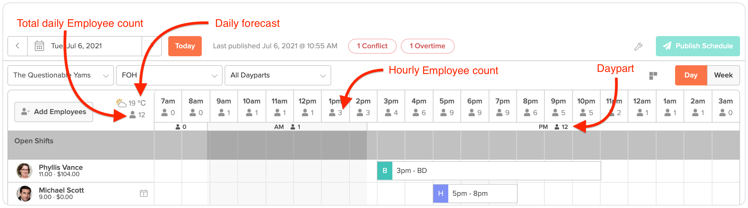Viewport: 748px width, 208px height.
Task: Click the Add Employees button
Action: click(54, 112)
